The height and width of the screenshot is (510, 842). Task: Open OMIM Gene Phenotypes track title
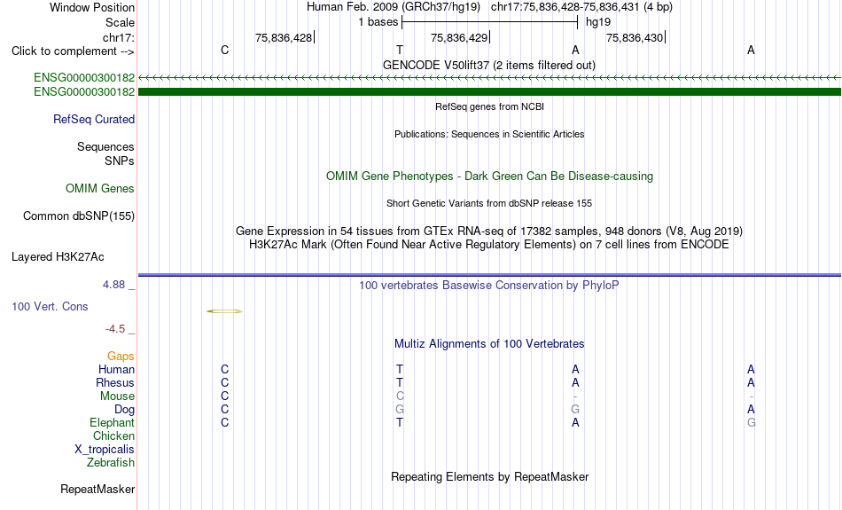(x=490, y=177)
